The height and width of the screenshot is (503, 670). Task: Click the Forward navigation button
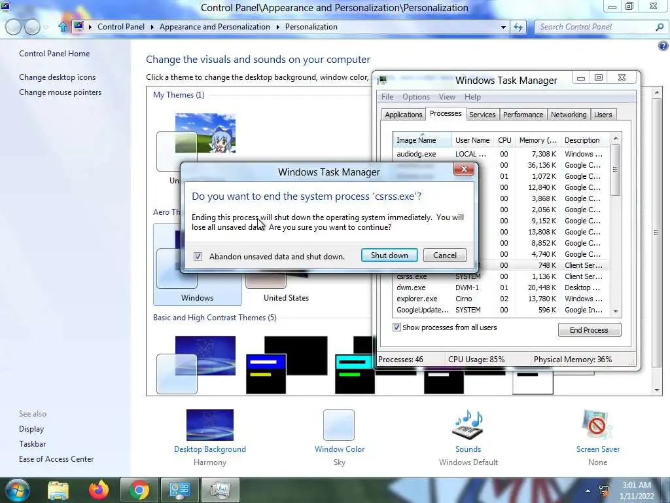32,27
